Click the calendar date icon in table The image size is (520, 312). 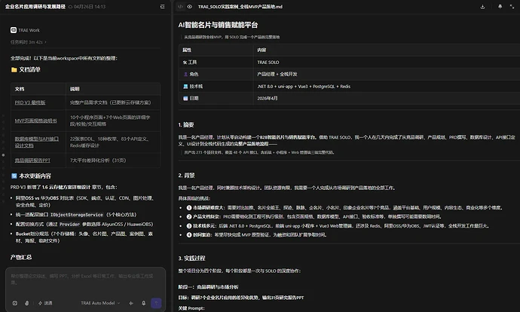tap(185, 98)
